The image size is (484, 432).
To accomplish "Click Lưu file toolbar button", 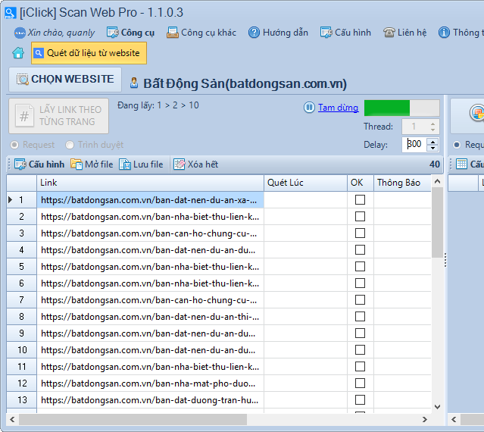I will tap(142, 164).
